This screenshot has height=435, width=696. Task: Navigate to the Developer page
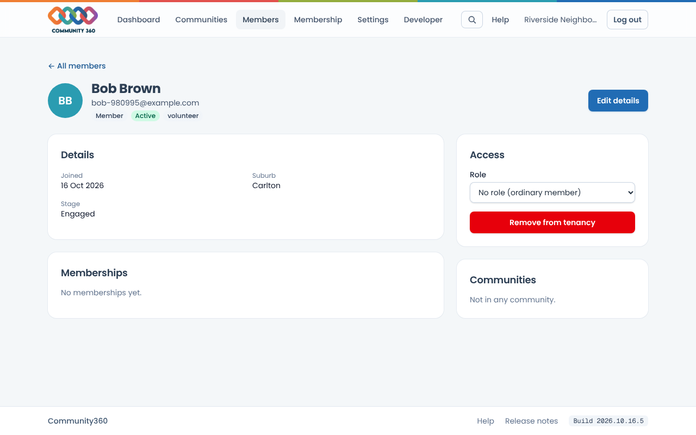coord(423,20)
